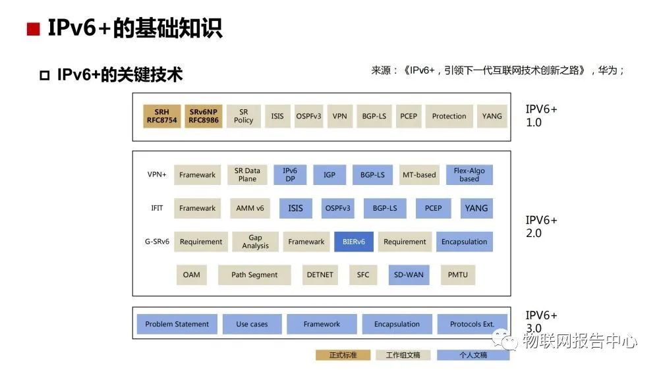This screenshot has width=659, height=370.
Task: Click the SFC box
Action: tap(363, 275)
